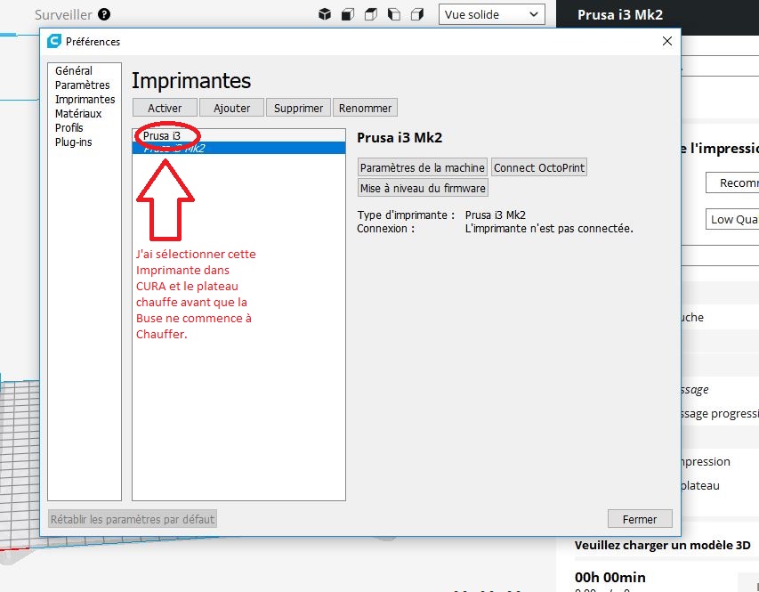Open the Profils preferences page

coord(69,128)
